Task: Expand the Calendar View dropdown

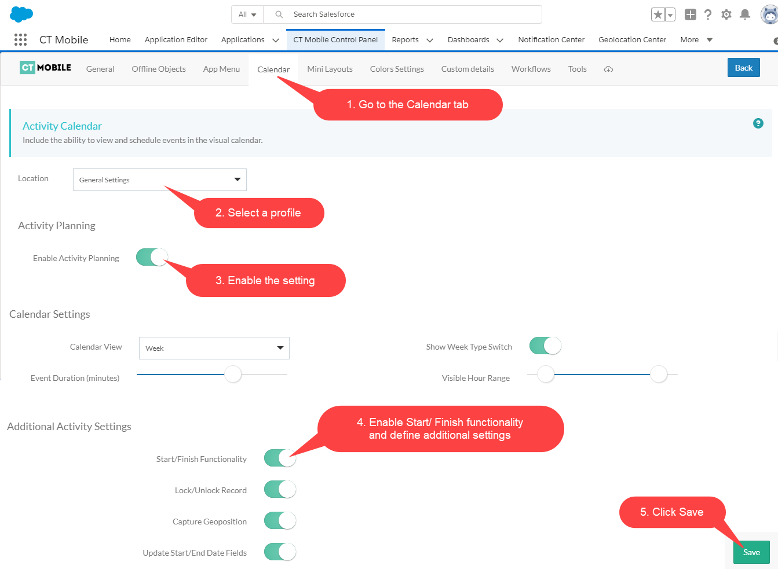Action: [214, 348]
